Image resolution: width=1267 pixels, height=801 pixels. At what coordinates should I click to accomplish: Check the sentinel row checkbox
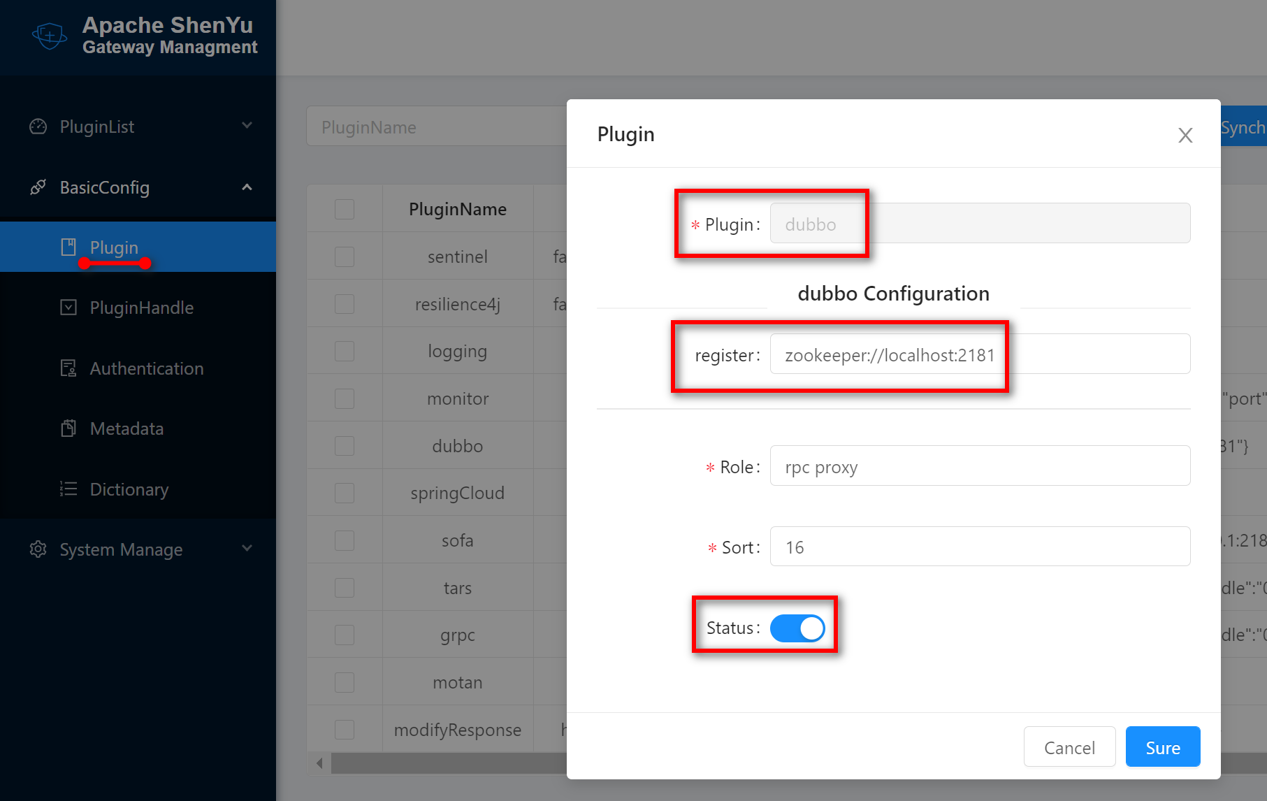click(x=345, y=257)
